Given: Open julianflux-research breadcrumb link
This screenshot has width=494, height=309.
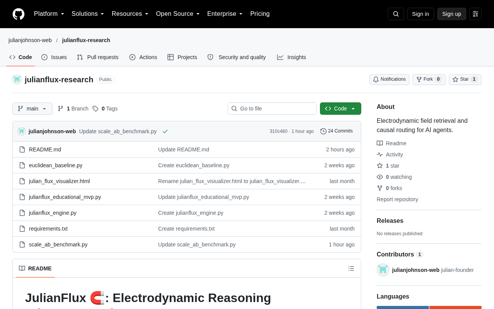Looking at the screenshot, I should 86,40.
